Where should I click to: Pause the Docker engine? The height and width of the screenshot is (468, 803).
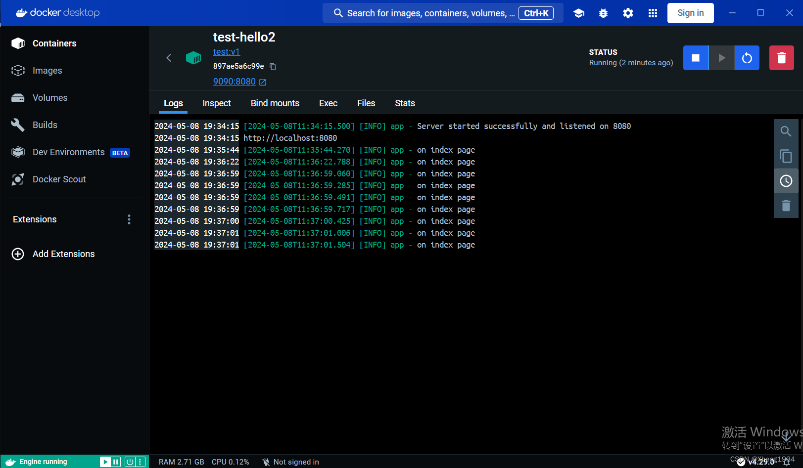tap(115, 462)
